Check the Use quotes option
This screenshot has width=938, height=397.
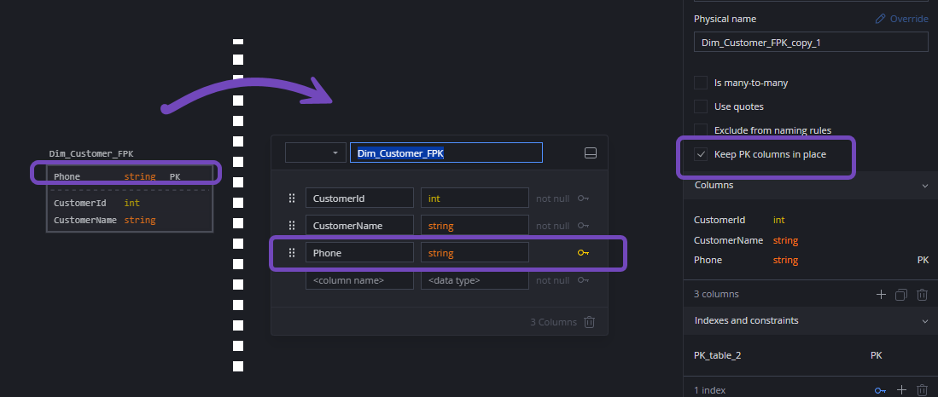(x=701, y=106)
